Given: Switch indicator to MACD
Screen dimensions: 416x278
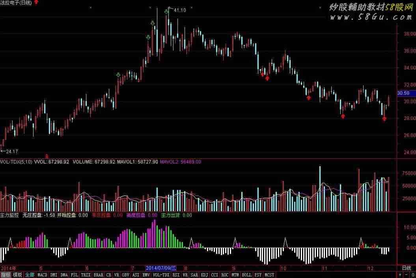Looking at the screenshot, I should (x=42, y=275).
